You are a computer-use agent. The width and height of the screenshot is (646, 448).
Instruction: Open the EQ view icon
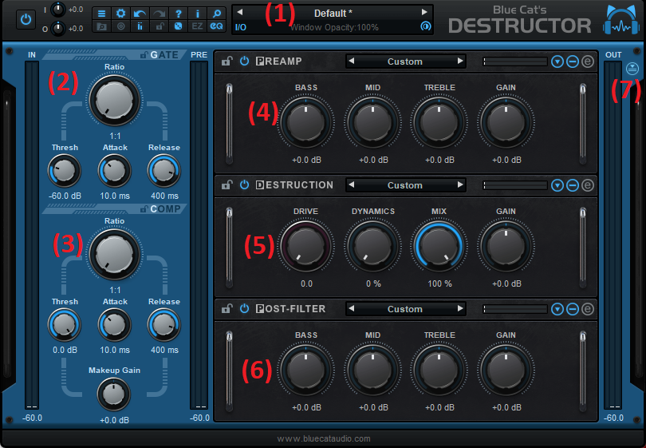click(216, 26)
